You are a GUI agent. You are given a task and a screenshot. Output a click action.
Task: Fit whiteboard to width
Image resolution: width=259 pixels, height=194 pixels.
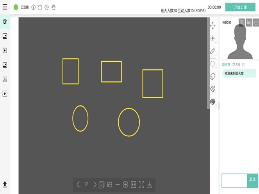133,184
